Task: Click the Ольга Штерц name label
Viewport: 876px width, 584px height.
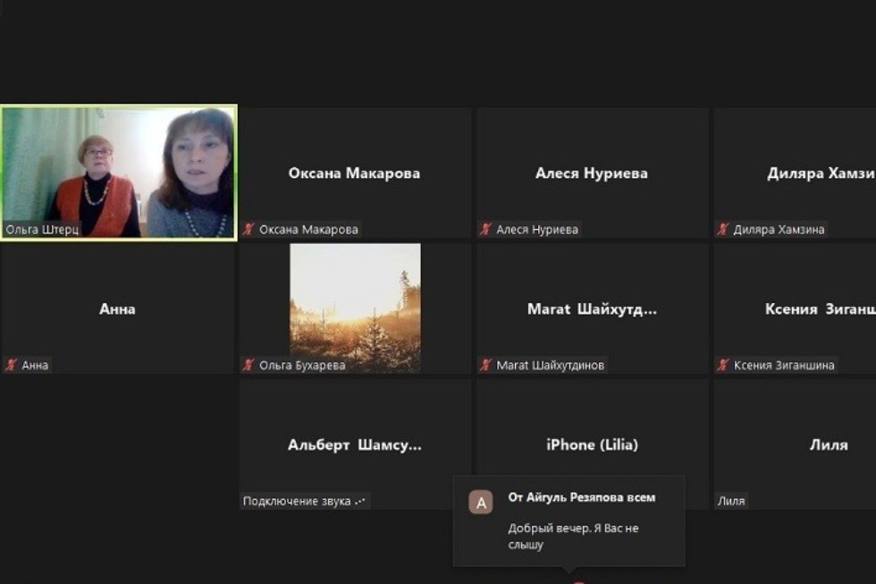Action: click(42, 230)
